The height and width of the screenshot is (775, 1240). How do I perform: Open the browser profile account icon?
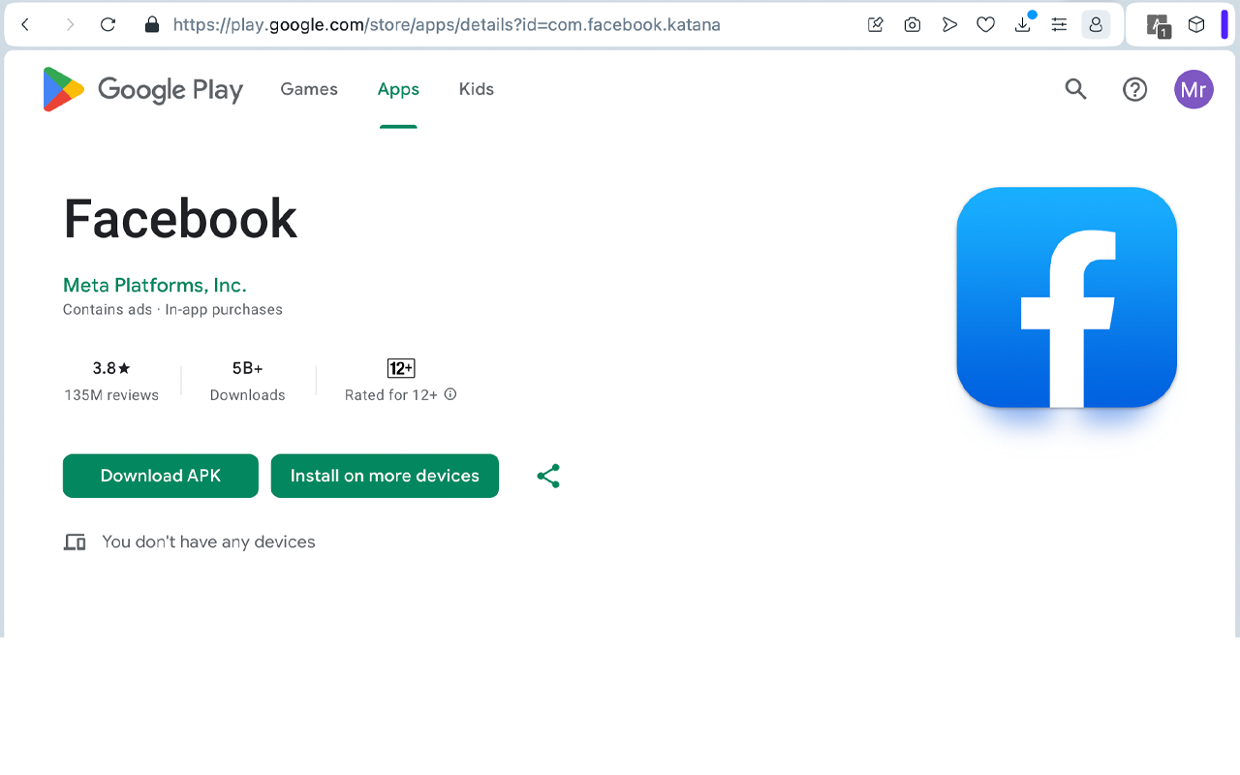pyautogui.click(x=1096, y=25)
